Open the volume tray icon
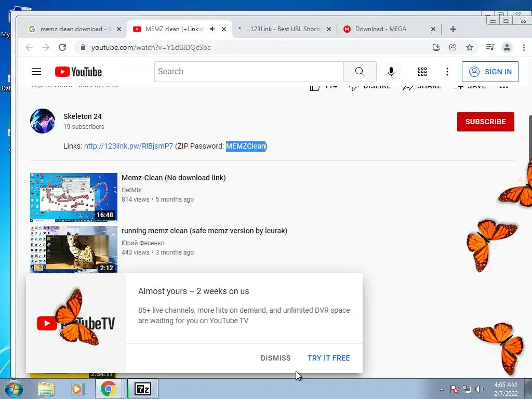Image resolution: width=532 pixels, height=399 pixels. [x=480, y=389]
